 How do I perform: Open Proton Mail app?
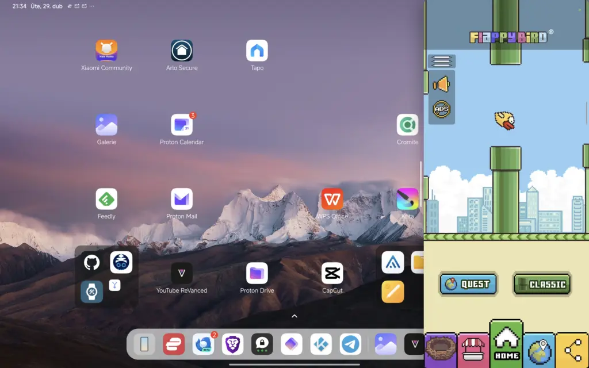pyautogui.click(x=182, y=200)
